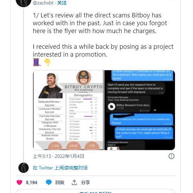The height and width of the screenshot is (193, 193).
Task: Click the 分享 share label
Action: click(x=85, y=182)
